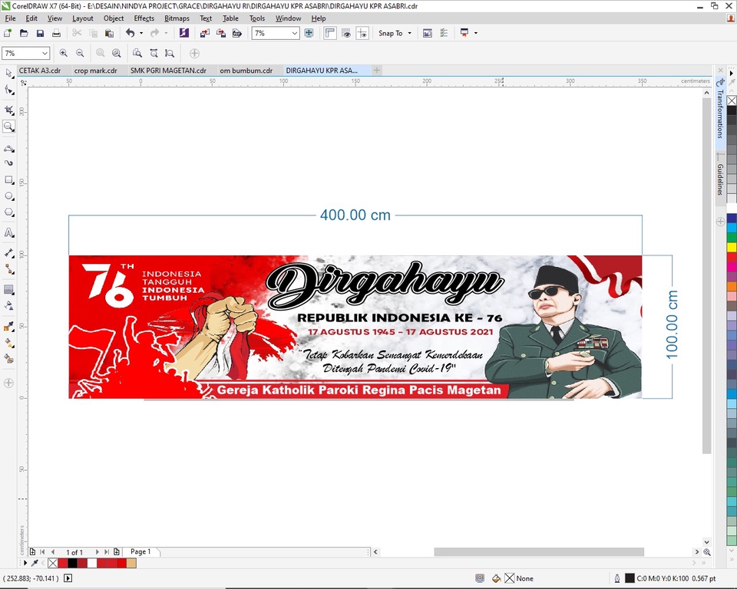This screenshot has height=589, width=737.
Task: Add new document tab with plus button
Action: click(376, 71)
